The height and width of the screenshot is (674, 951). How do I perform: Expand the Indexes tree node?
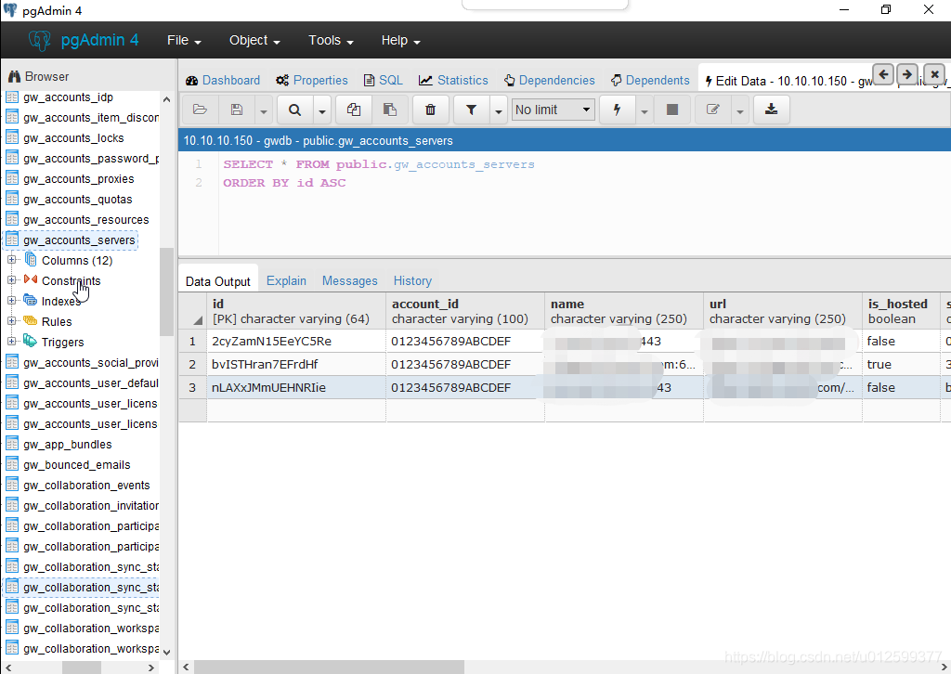click(x=11, y=301)
